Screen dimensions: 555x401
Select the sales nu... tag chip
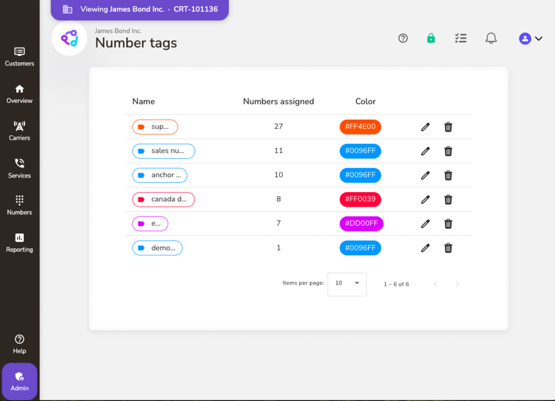coord(164,151)
